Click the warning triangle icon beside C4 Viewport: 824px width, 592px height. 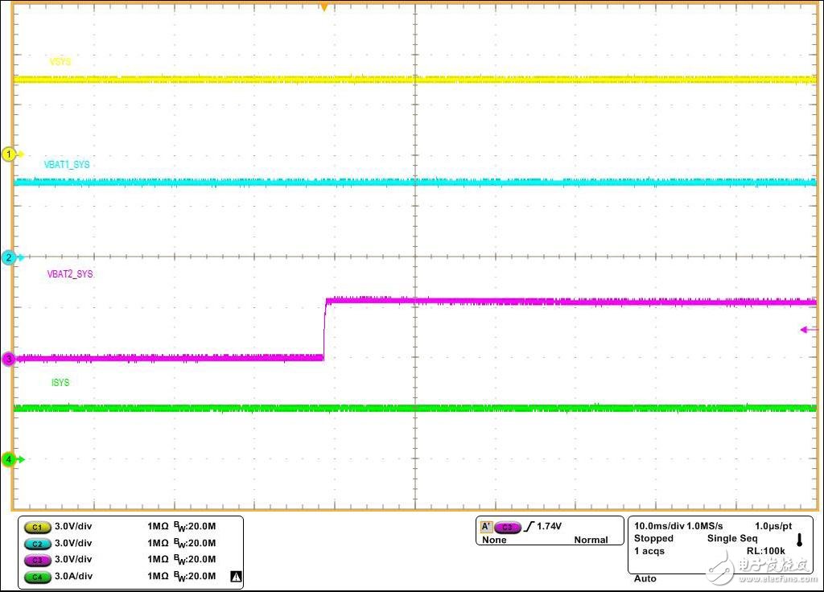(x=236, y=576)
